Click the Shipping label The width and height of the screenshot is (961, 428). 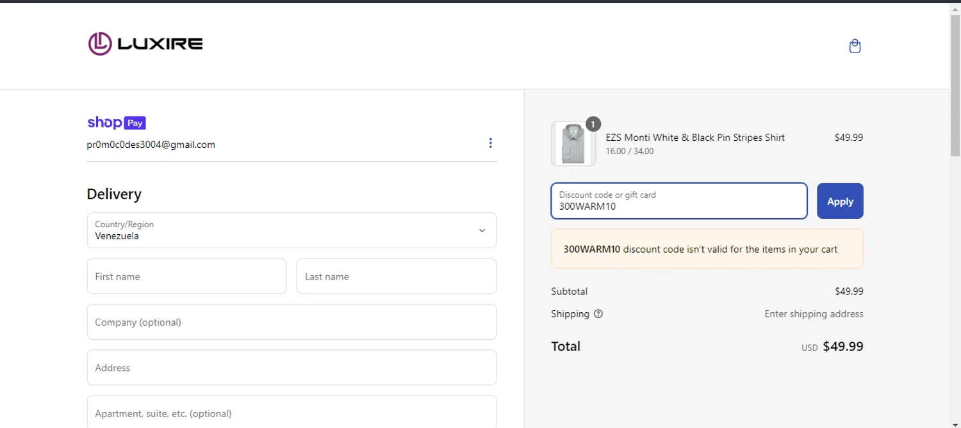pos(570,314)
